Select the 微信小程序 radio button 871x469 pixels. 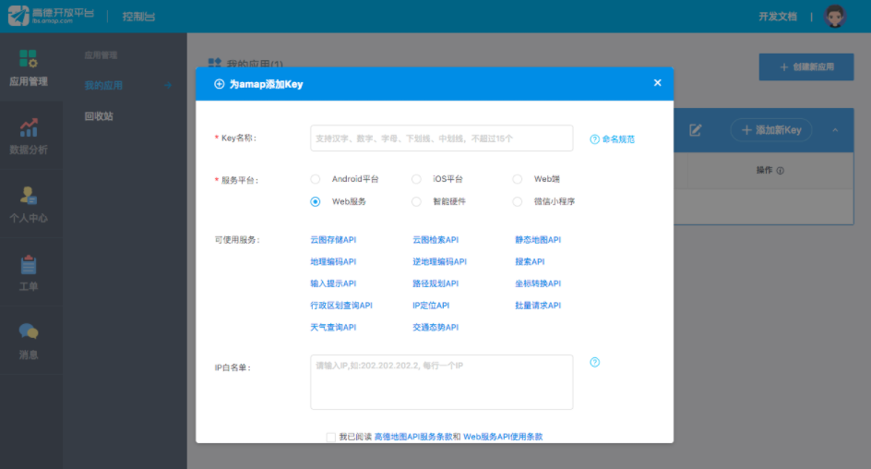pyautogui.click(x=517, y=201)
